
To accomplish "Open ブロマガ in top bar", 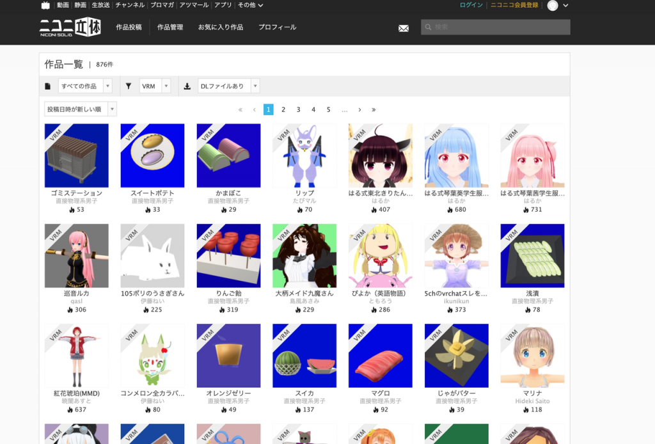I will tap(162, 5).
